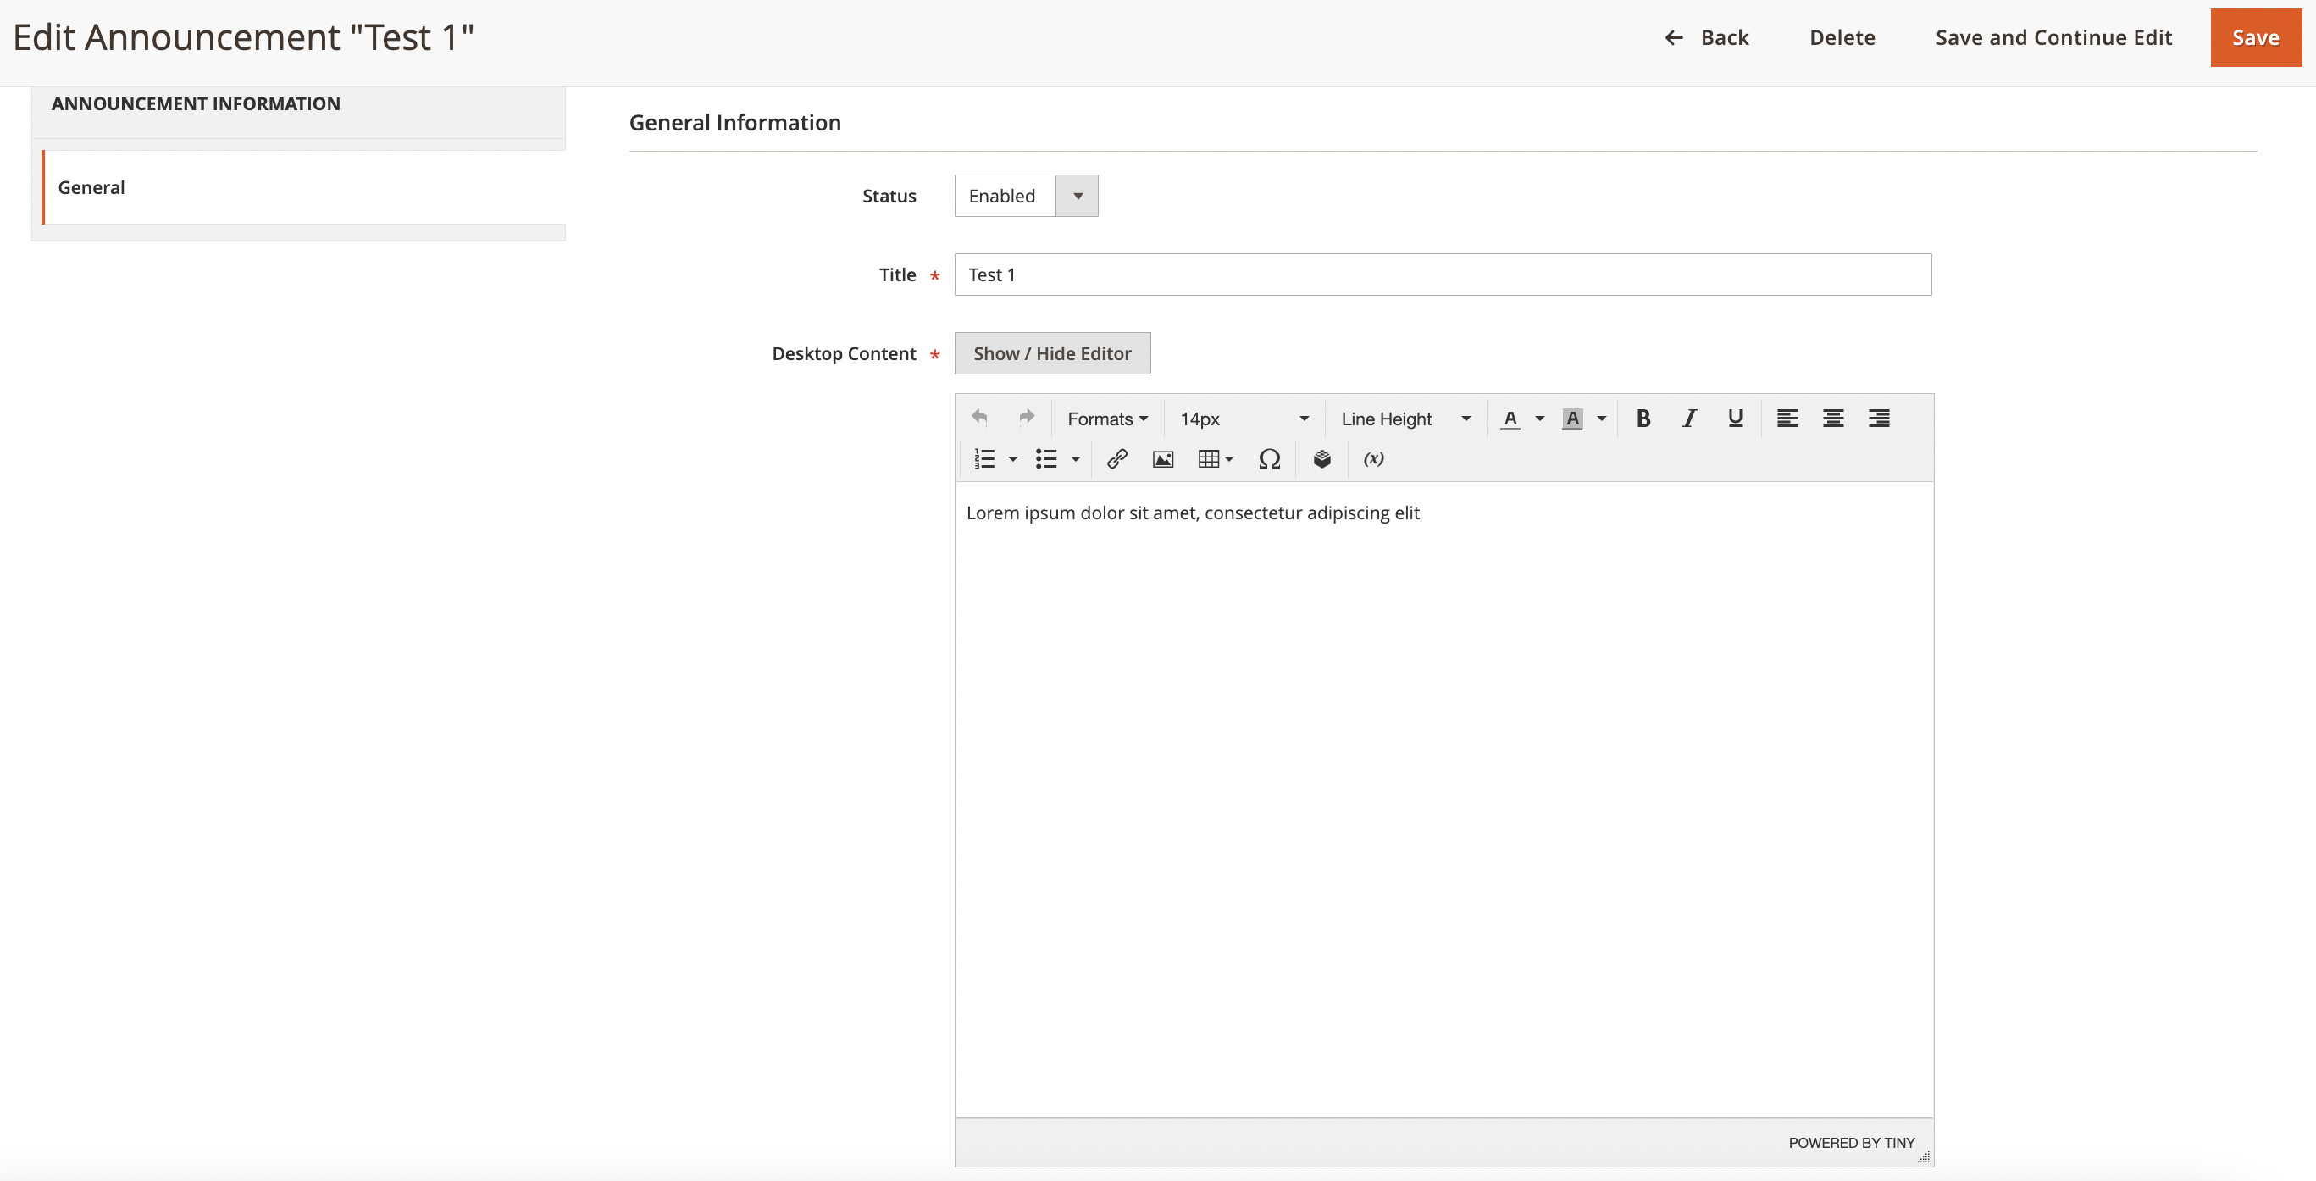The image size is (2316, 1181).
Task: Open the Formats dropdown
Action: [1108, 419]
